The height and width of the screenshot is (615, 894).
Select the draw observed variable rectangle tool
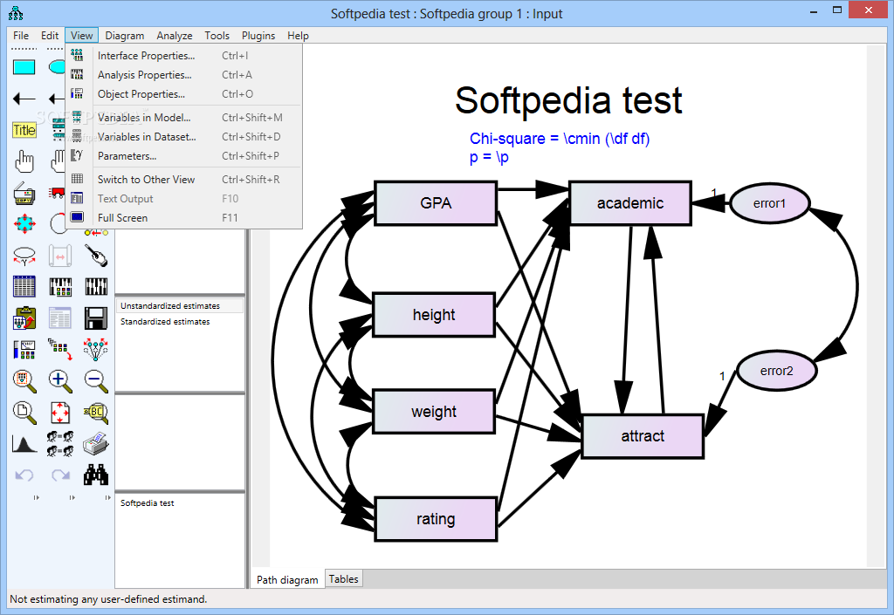coord(24,67)
